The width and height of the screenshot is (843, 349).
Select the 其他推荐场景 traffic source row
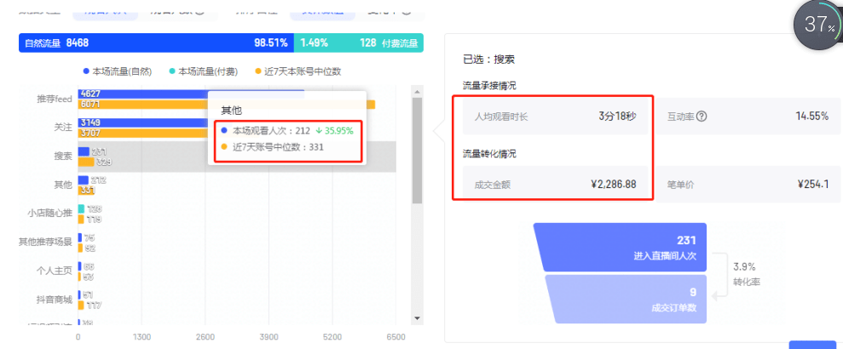tap(46, 242)
